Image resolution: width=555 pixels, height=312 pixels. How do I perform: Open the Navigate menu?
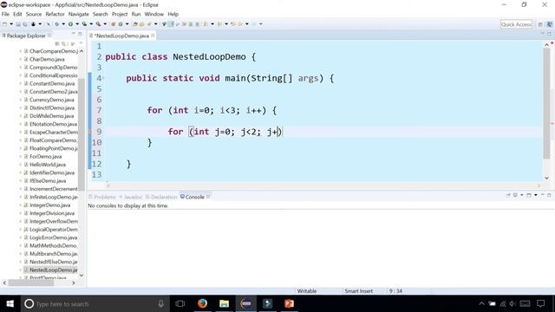[79, 14]
